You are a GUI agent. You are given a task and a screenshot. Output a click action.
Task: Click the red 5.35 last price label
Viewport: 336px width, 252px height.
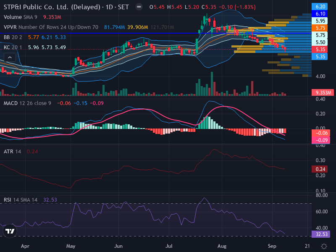(320, 49)
